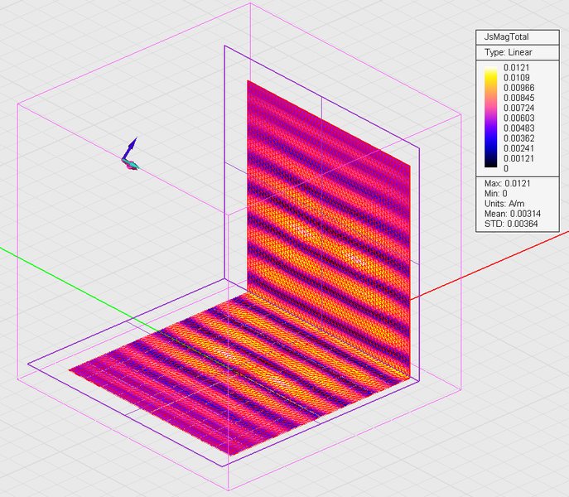The image size is (569, 497).
Task: Click the coordinate axis triad icon
Action: coord(128,156)
